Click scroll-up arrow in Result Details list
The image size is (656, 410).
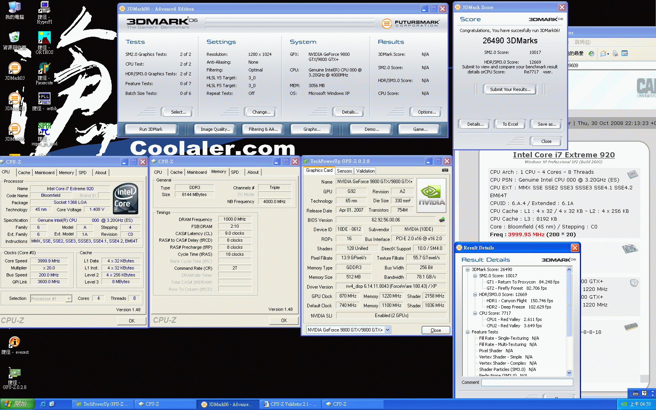click(569, 270)
